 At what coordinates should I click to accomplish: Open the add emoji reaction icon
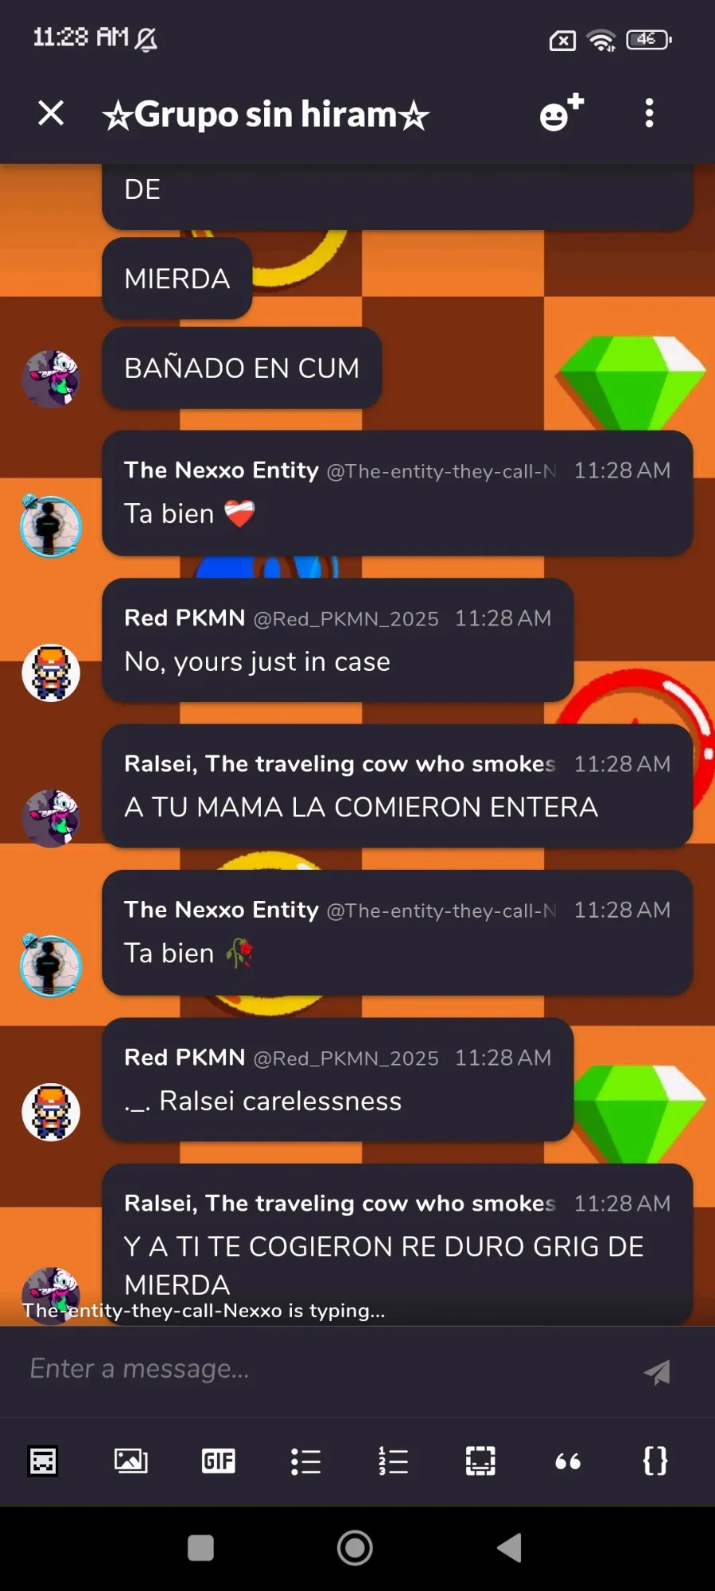[x=562, y=113]
